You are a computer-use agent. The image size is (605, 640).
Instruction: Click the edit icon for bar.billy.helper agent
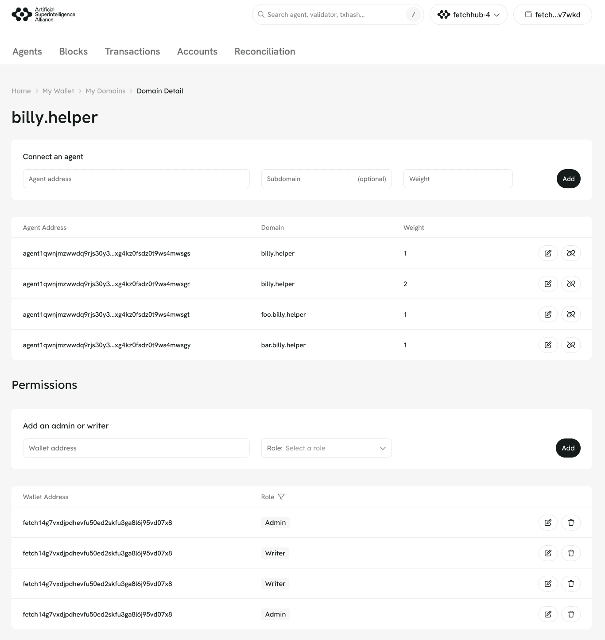click(x=548, y=345)
